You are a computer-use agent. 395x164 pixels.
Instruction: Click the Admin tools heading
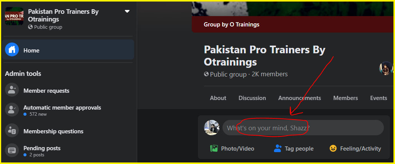[23, 74]
